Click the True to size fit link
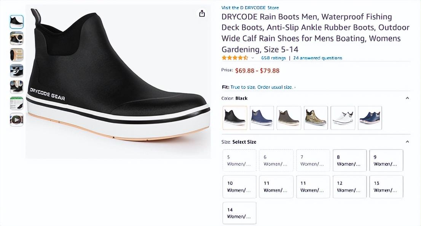This screenshot has width=421, height=226. pos(262,87)
